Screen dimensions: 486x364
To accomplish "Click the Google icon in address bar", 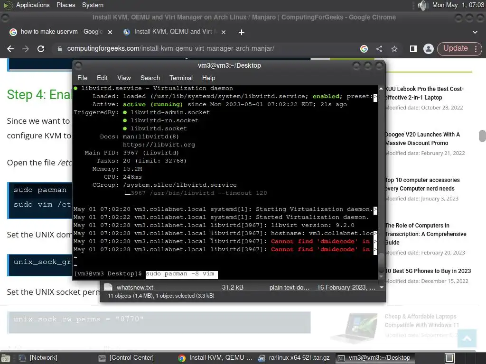I will (x=364, y=49).
